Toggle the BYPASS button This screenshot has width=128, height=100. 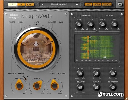pos(107,4)
